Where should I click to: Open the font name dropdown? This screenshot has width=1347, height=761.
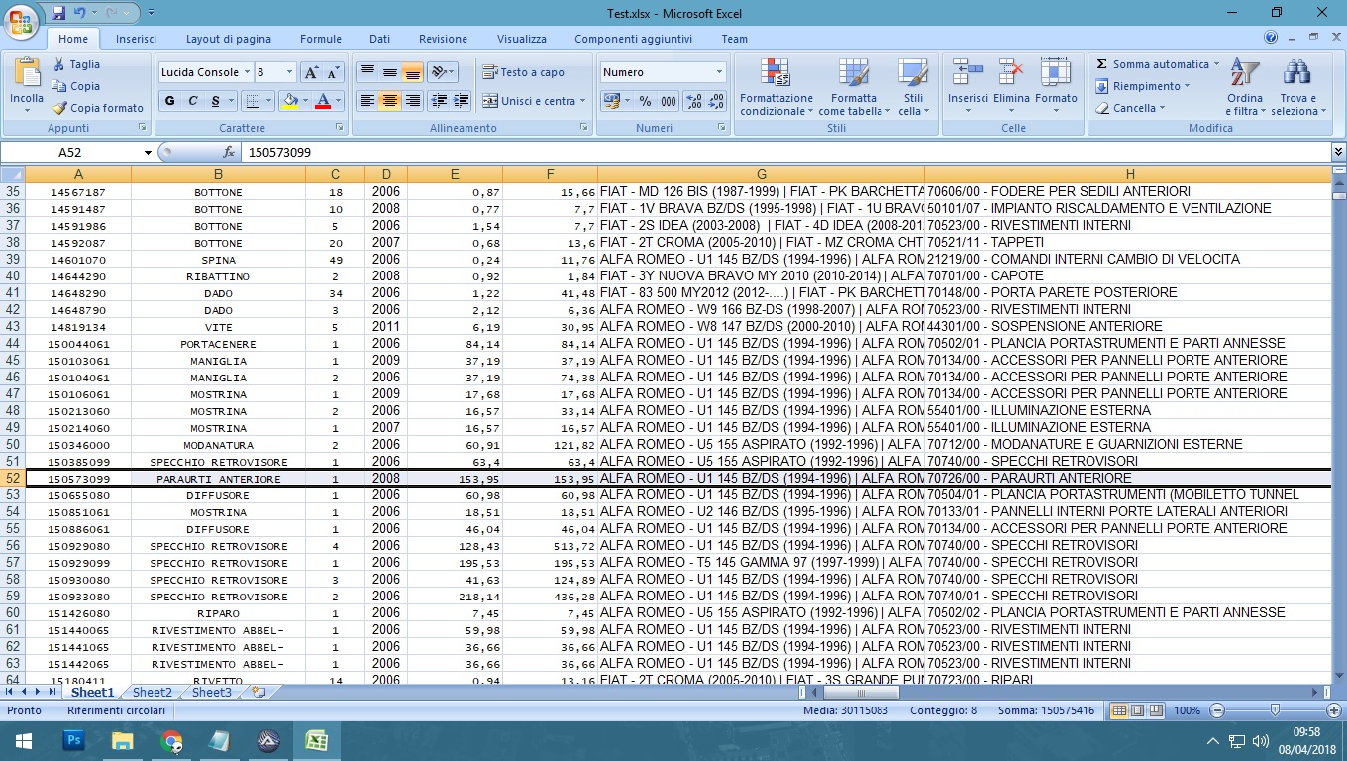pyautogui.click(x=246, y=72)
